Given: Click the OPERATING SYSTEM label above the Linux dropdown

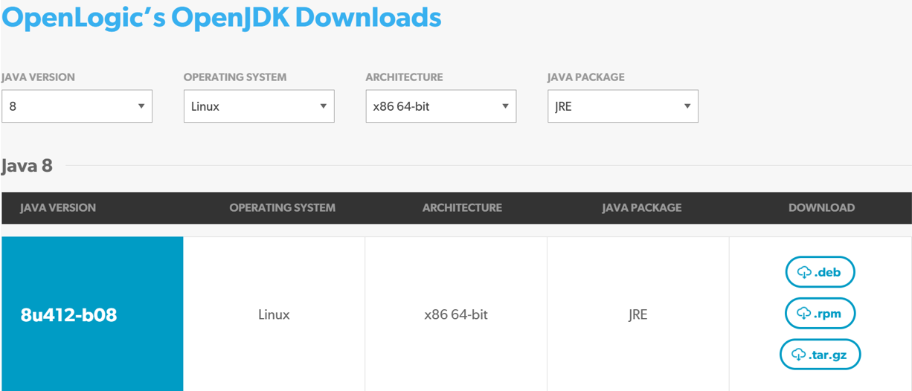Looking at the screenshot, I should (x=235, y=77).
